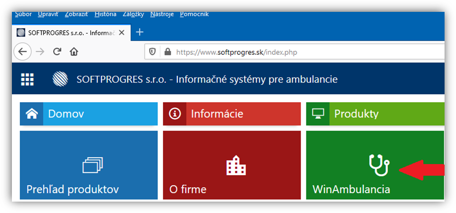
Task: Open the grid apps menu icon
Action: coord(27,79)
